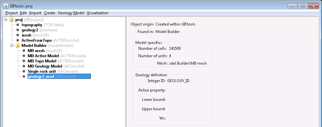Open the Geology Model menu

click(71, 13)
